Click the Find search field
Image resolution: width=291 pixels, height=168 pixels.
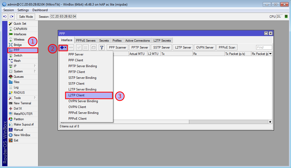[x=264, y=48]
